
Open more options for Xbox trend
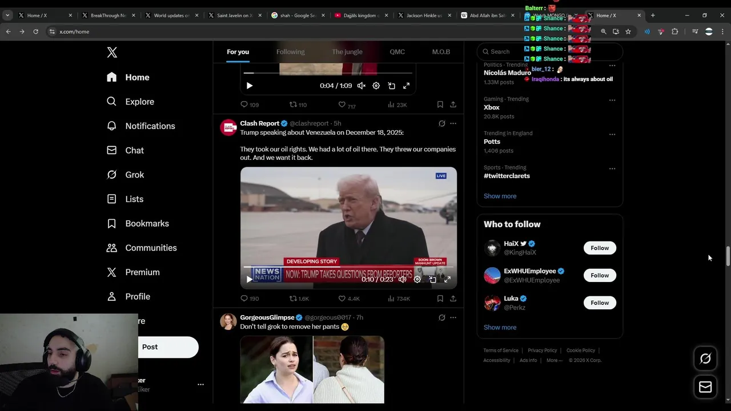pos(612,100)
